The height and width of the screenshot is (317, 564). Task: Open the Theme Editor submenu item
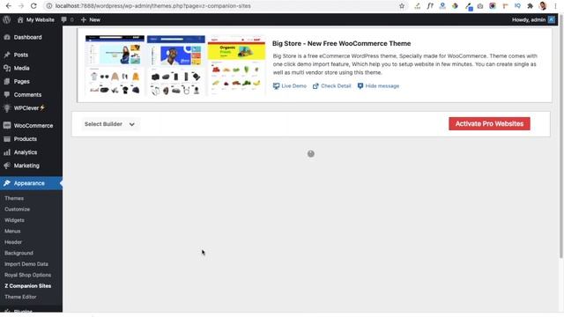pyautogui.click(x=20, y=297)
